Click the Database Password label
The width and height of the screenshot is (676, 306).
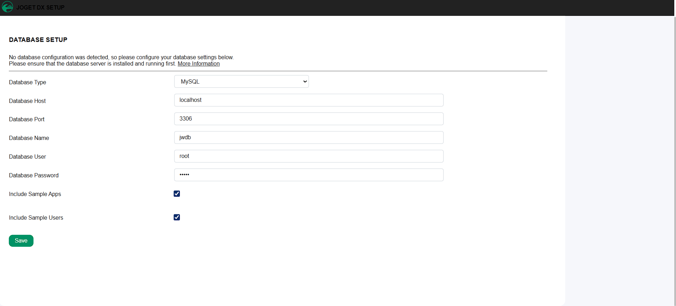click(x=34, y=176)
